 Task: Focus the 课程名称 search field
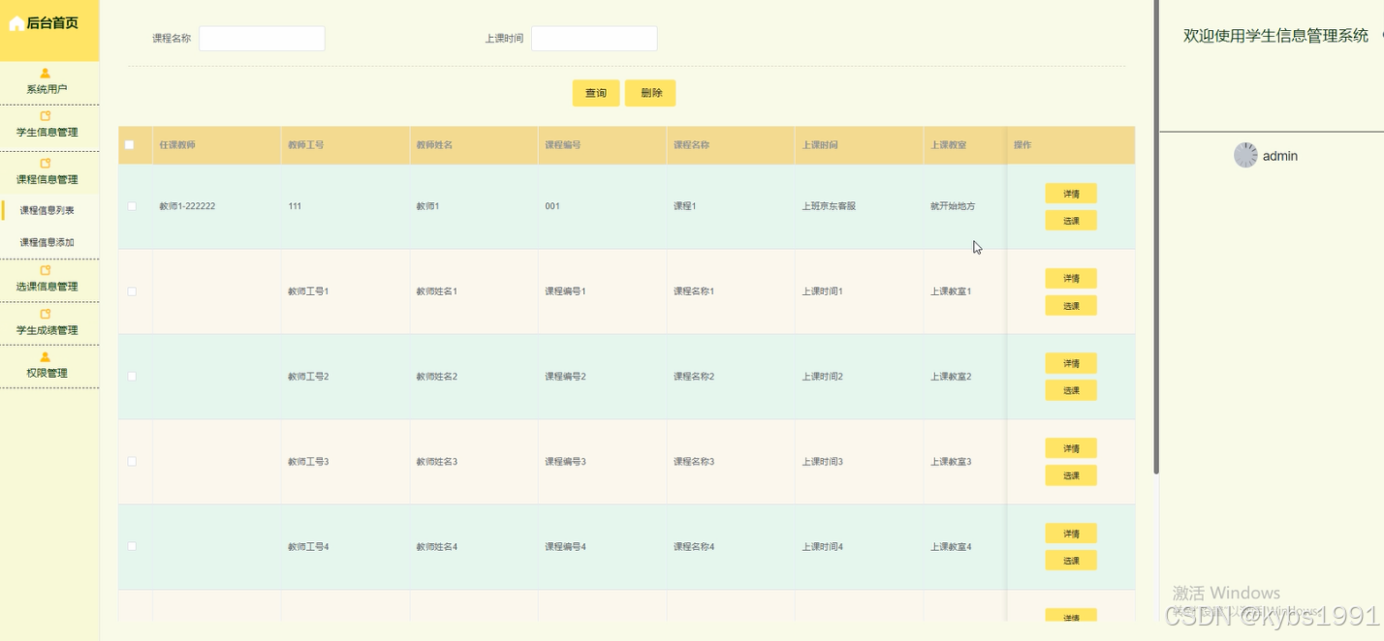262,39
